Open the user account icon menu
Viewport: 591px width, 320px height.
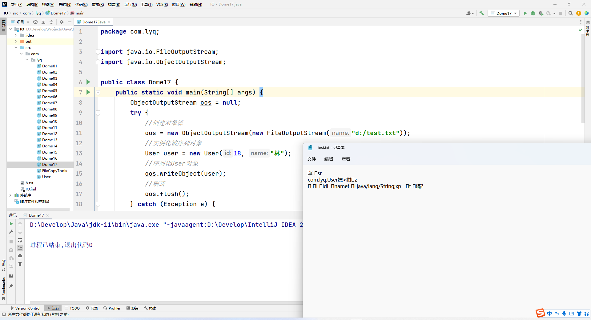[470, 13]
